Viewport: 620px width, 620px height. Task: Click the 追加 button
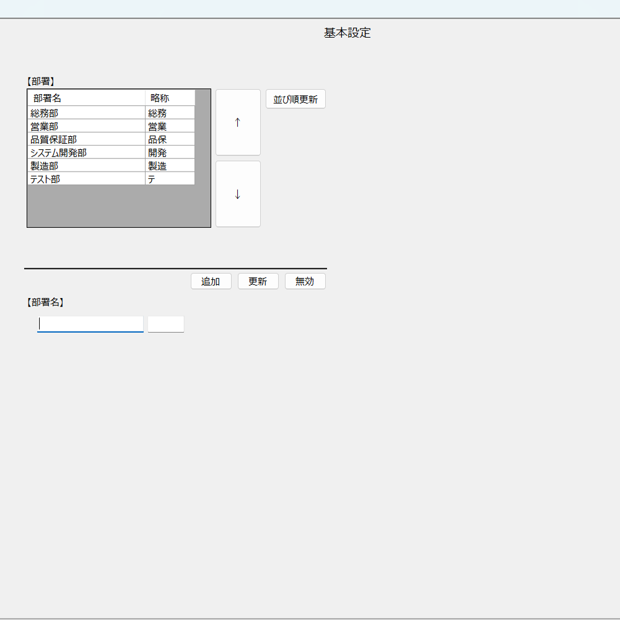[x=211, y=281]
